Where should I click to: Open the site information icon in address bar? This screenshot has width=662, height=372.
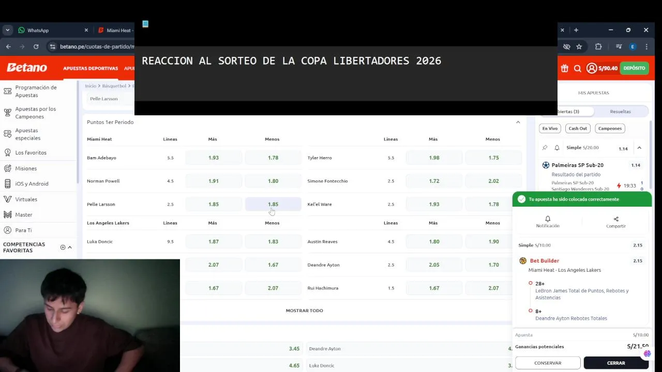click(52, 47)
